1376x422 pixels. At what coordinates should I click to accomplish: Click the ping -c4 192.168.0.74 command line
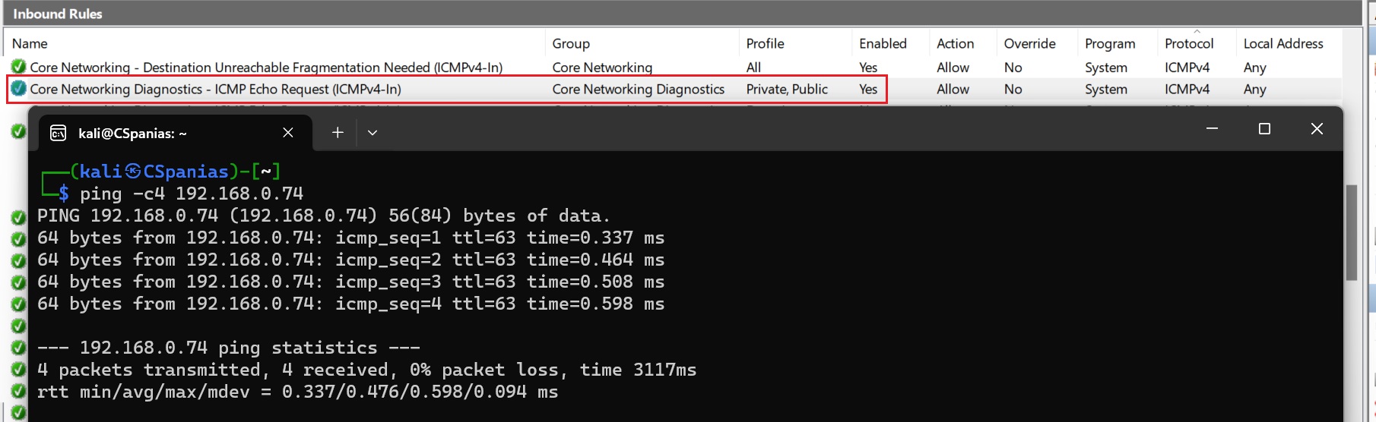pos(192,194)
